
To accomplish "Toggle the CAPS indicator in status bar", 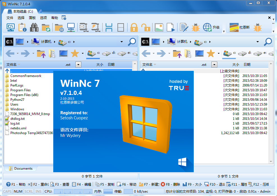I will tap(8, 192).
